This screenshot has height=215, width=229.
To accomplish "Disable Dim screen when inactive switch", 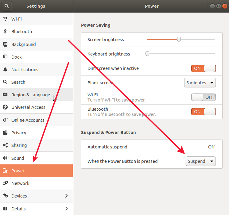I will click(204, 68).
